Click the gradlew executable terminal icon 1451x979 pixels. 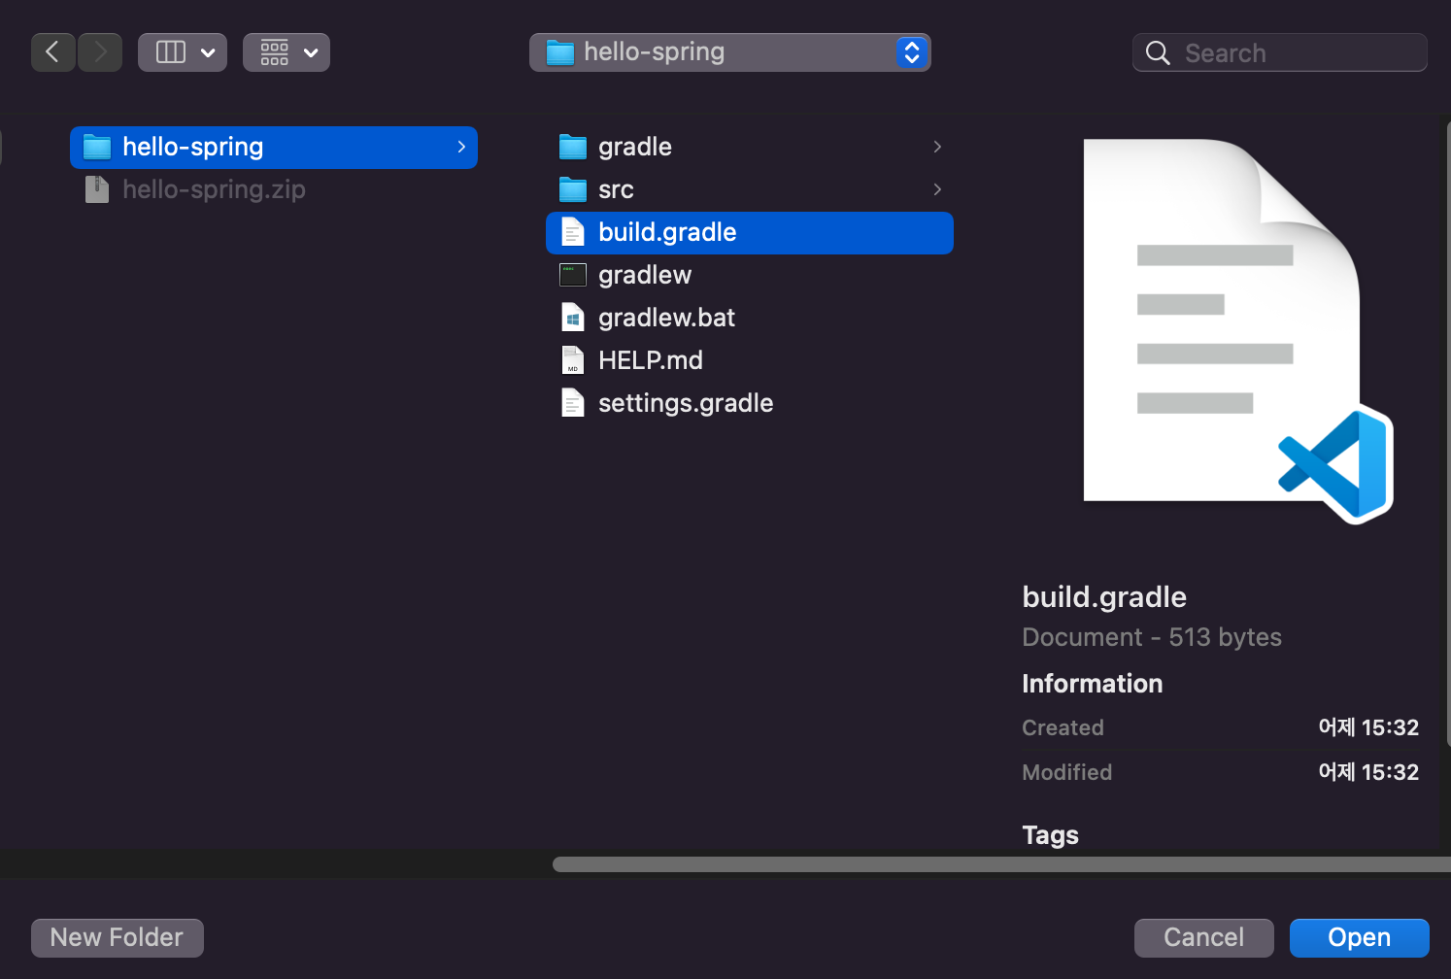[x=573, y=275]
